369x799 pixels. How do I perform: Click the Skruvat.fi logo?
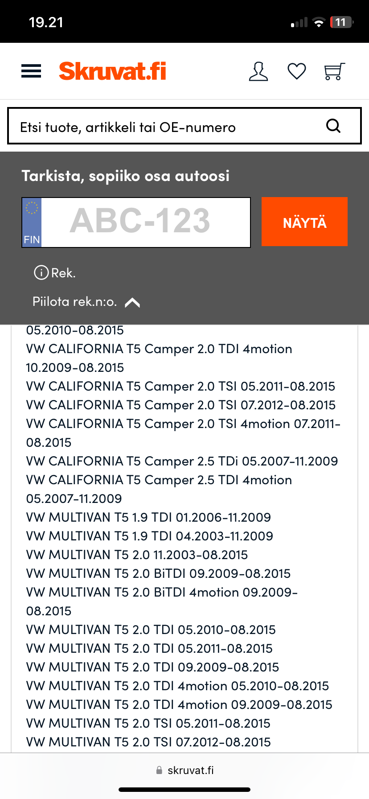(112, 71)
